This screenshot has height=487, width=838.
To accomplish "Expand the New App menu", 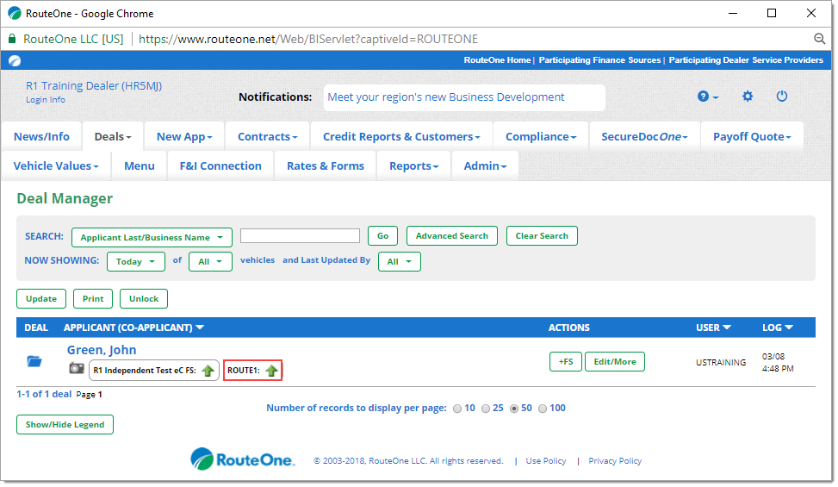I will tap(184, 137).
